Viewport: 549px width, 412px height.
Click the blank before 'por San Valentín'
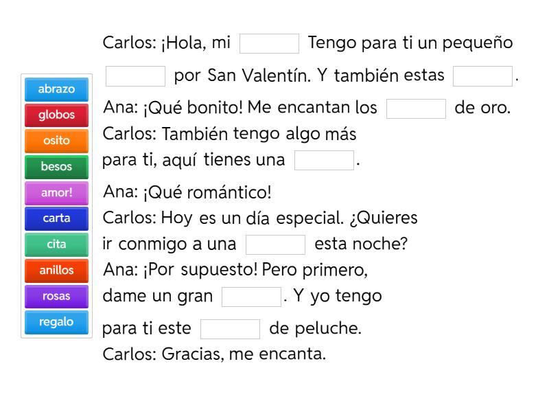click(x=135, y=76)
